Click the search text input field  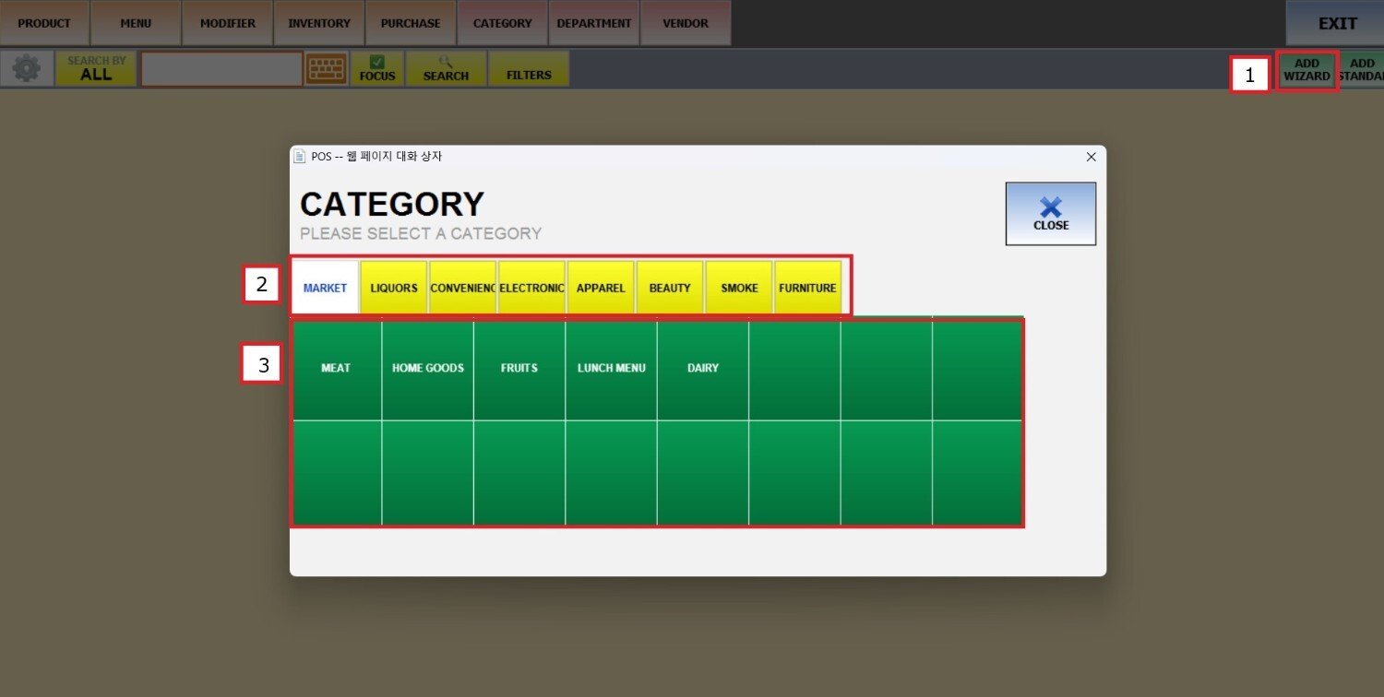[221, 69]
